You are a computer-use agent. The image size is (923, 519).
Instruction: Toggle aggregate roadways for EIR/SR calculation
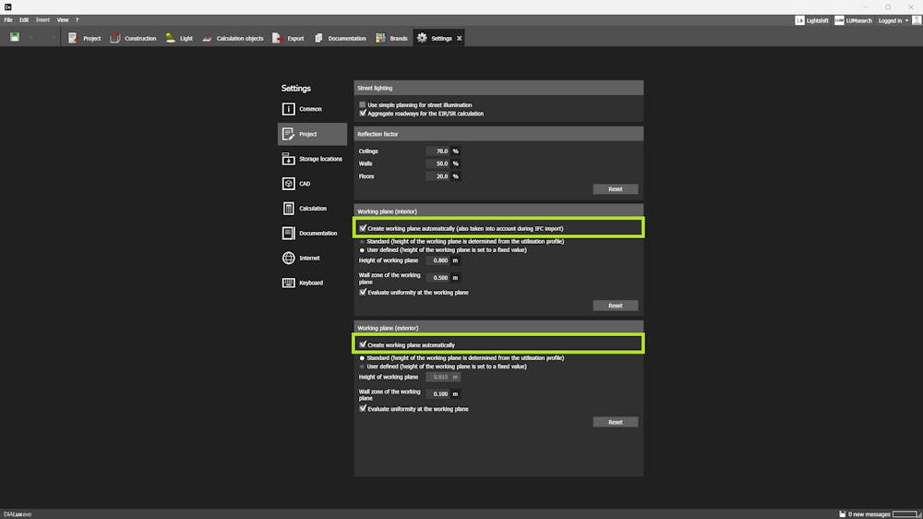(363, 114)
